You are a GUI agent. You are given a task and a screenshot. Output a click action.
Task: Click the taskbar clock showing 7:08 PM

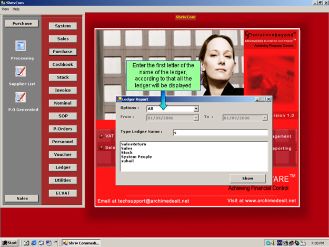click(317, 243)
